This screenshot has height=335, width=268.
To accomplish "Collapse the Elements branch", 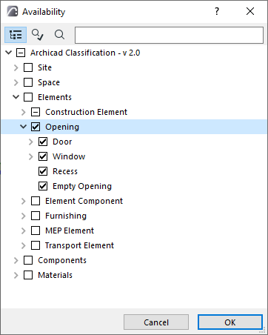I will 16,97.
